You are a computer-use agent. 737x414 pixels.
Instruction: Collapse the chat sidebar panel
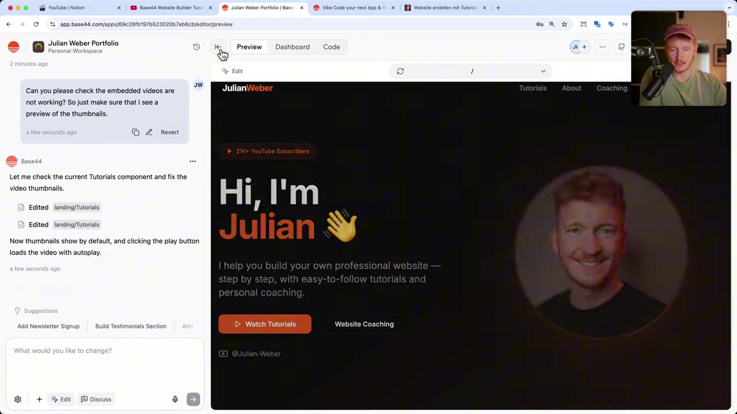click(x=218, y=47)
